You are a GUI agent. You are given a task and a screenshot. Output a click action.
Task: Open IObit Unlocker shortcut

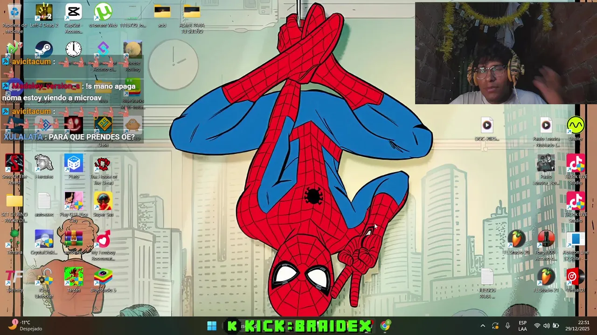pyautogui.click(x=44, y=276)
